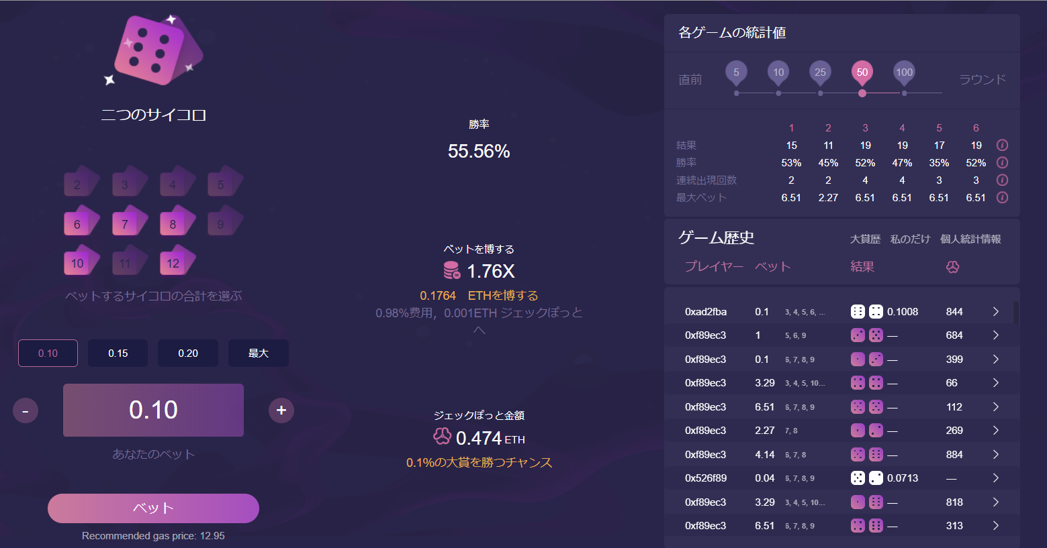Expand the 0x526f89 history row
1047x548 pixels.
tap(995, 478)
